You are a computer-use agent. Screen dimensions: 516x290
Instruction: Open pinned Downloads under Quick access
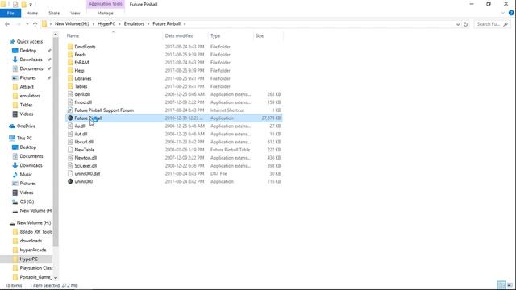click(x=31, y=60)
